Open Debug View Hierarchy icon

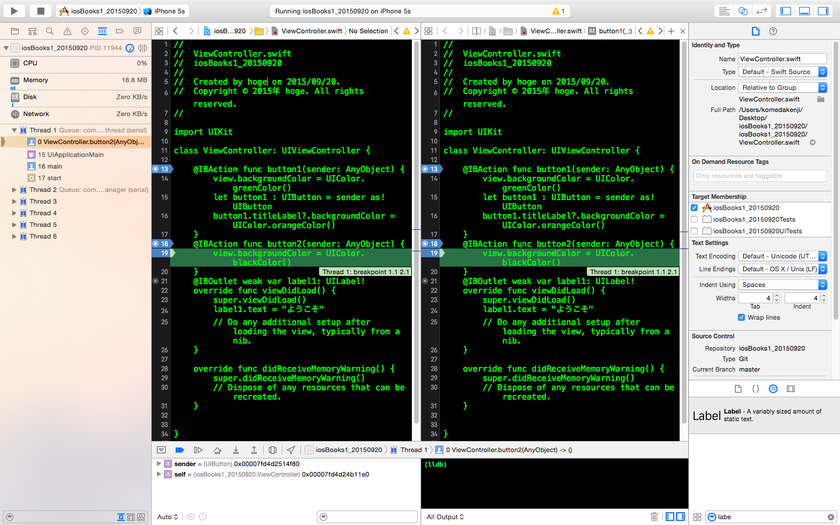coord(272,450)
